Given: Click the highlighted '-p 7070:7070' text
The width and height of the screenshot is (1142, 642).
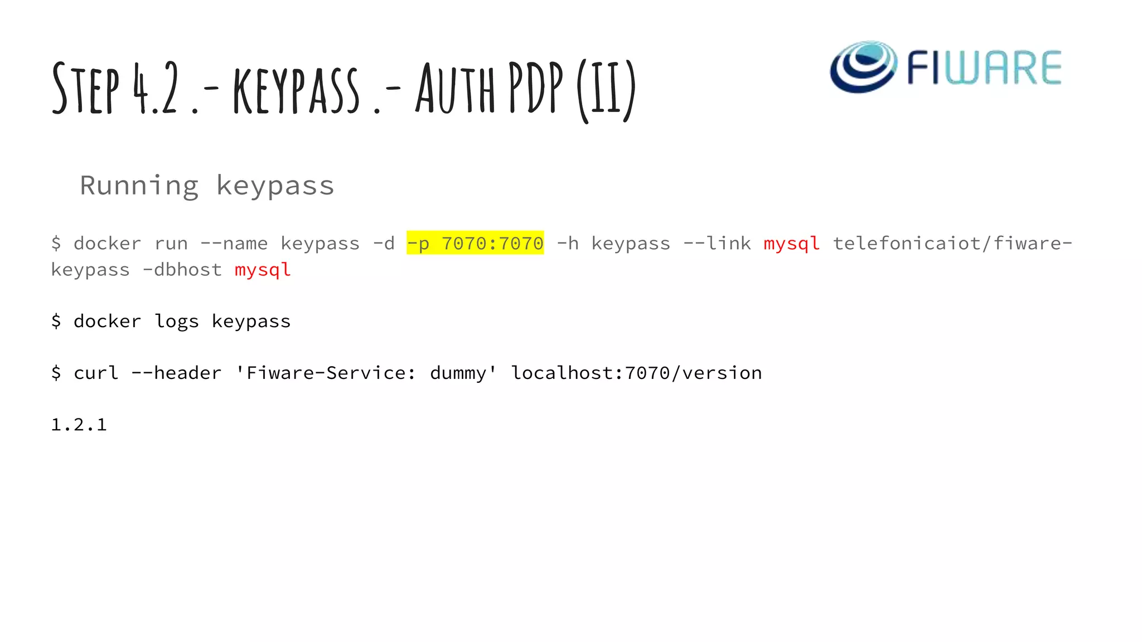Looking at the screenshot, I should (475, 243).
